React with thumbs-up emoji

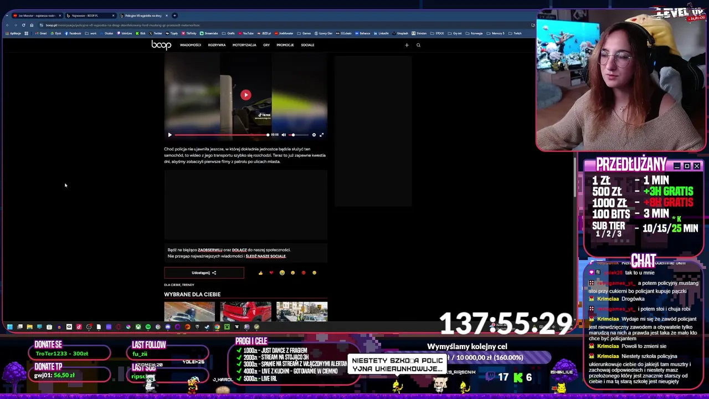(x=260, y=273)
